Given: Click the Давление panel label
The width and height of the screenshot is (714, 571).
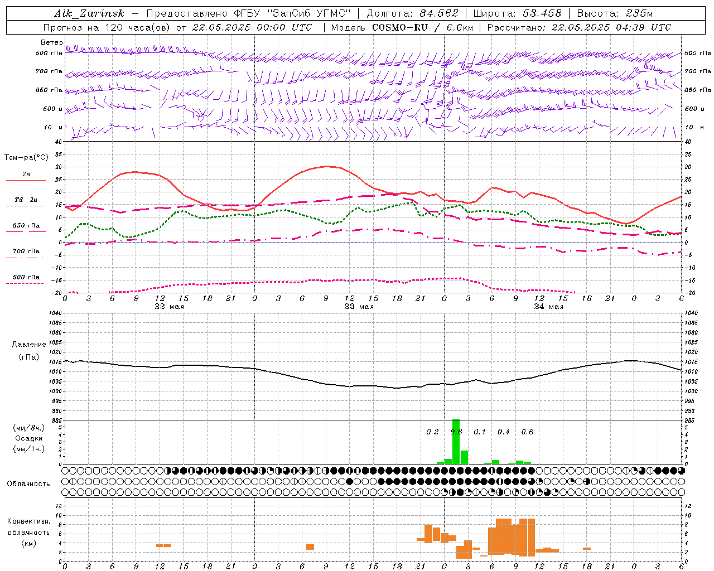Looking at the screenshot, I should [29, 345].
